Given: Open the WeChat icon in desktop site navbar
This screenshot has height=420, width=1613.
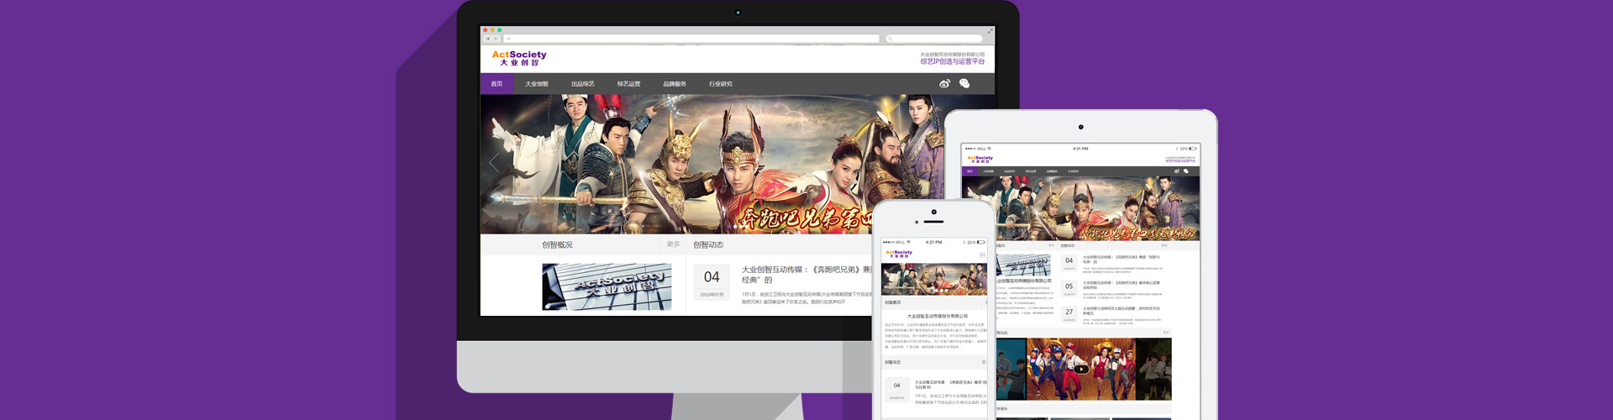Looking at the screenshot, I should pyautogui.click(x=964, y=84).
